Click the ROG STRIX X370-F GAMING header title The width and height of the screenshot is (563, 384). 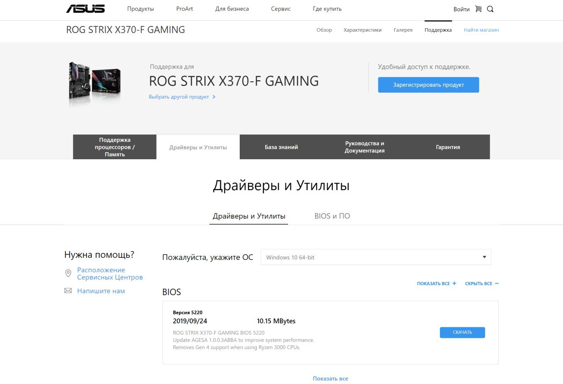[125, 30]
